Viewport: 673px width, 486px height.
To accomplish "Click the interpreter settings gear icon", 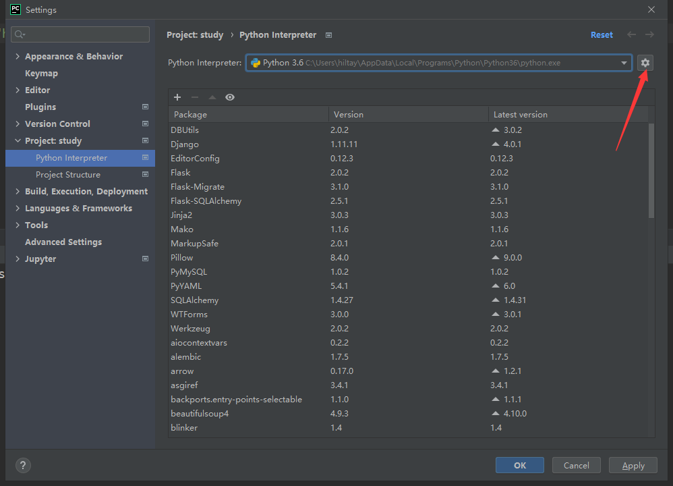I will [645, 63].
